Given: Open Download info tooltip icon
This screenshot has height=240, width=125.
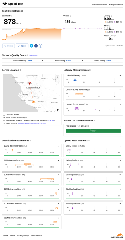Looking at the screenshot, I should [x=11, y=16].
